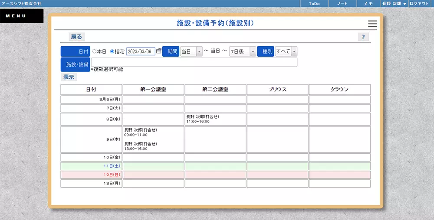Click the 施設・設備 selection input field
434x220 pixels.
pyautogui.click(x=194, y=62)
